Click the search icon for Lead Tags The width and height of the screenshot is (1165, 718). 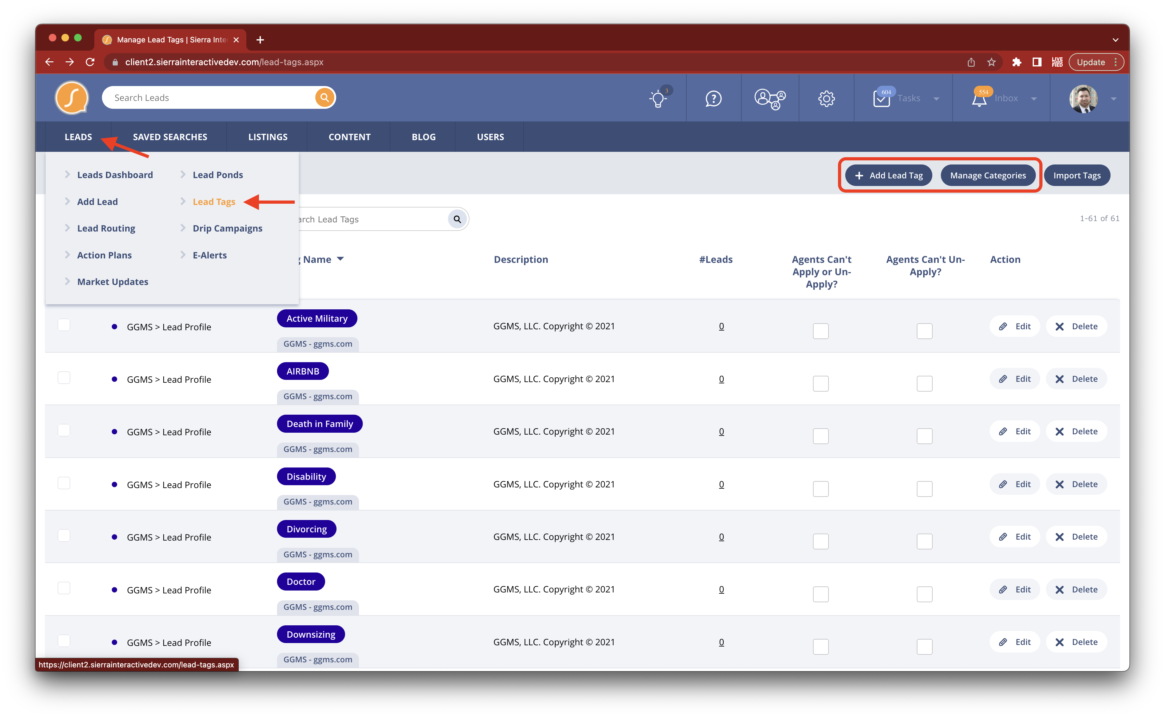(457, 219)
